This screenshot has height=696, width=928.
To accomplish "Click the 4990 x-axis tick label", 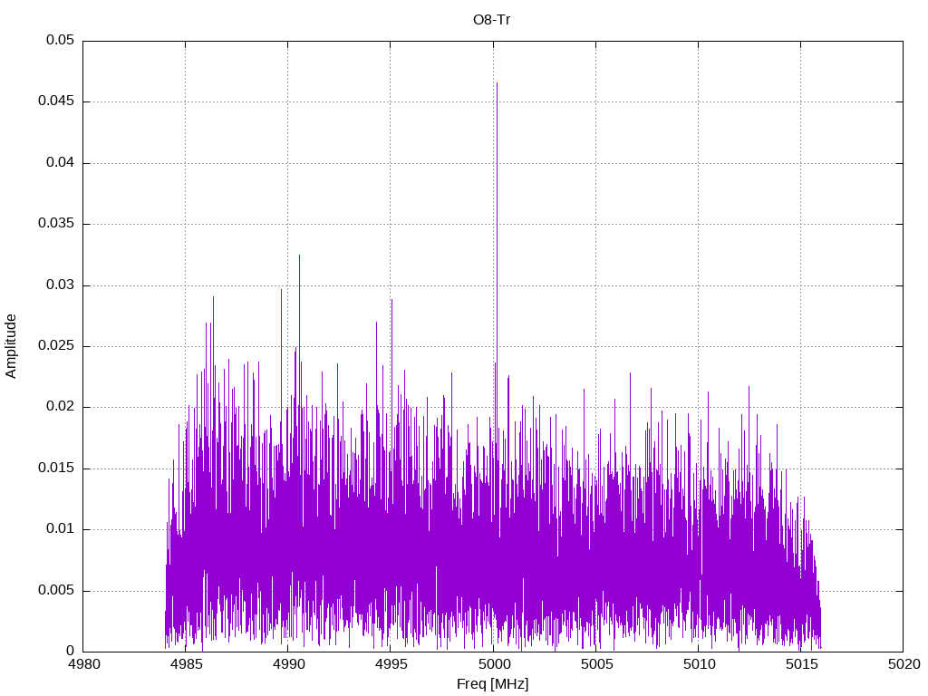I will [287, 664].
